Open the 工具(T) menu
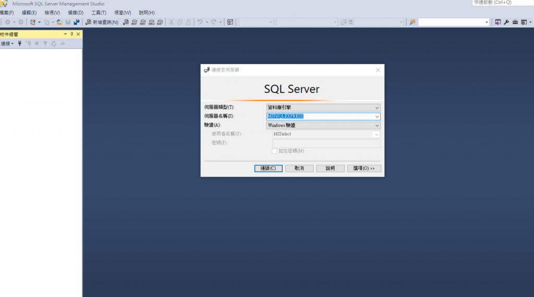Image resolution: width=534 pixels, height=297 pixels. (99, 13)
